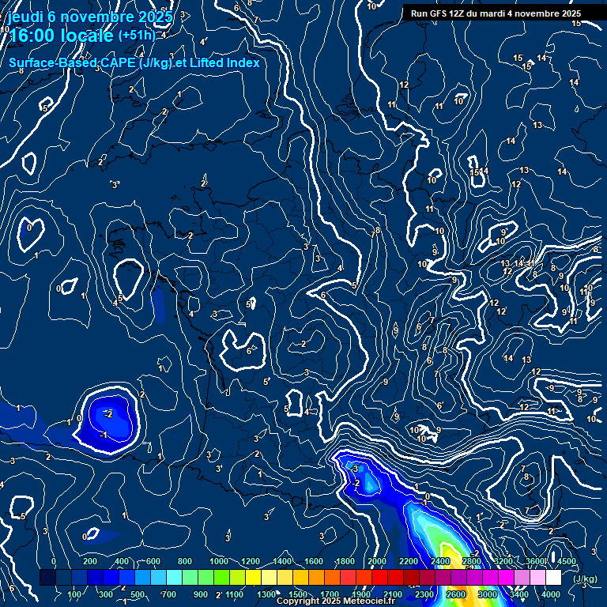Select the darkest navy swatch starting the legend
Screen dimensions: 607x607
tap(47, 577)
